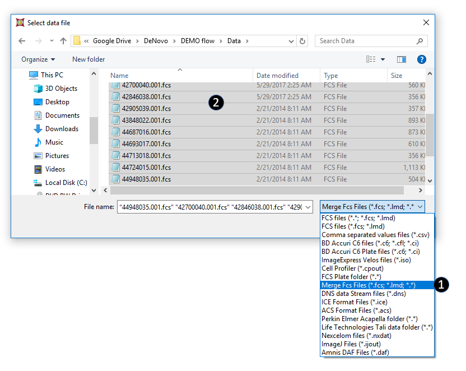Expand the Organize dropdown menu
This screenshot has width=466, height=371.
[38, 59]
